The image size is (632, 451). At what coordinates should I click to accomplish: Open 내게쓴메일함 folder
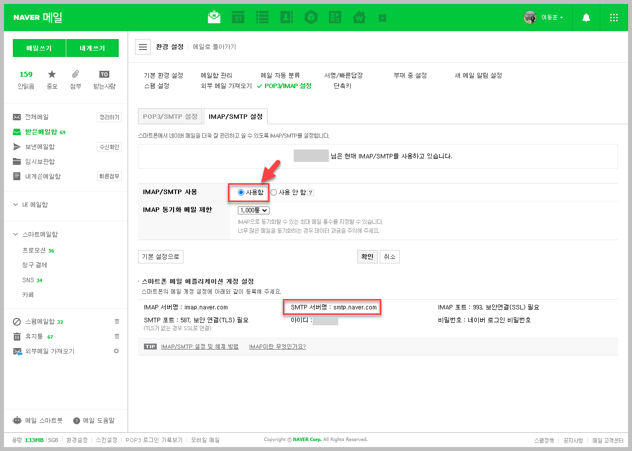(x=43, y=176)
